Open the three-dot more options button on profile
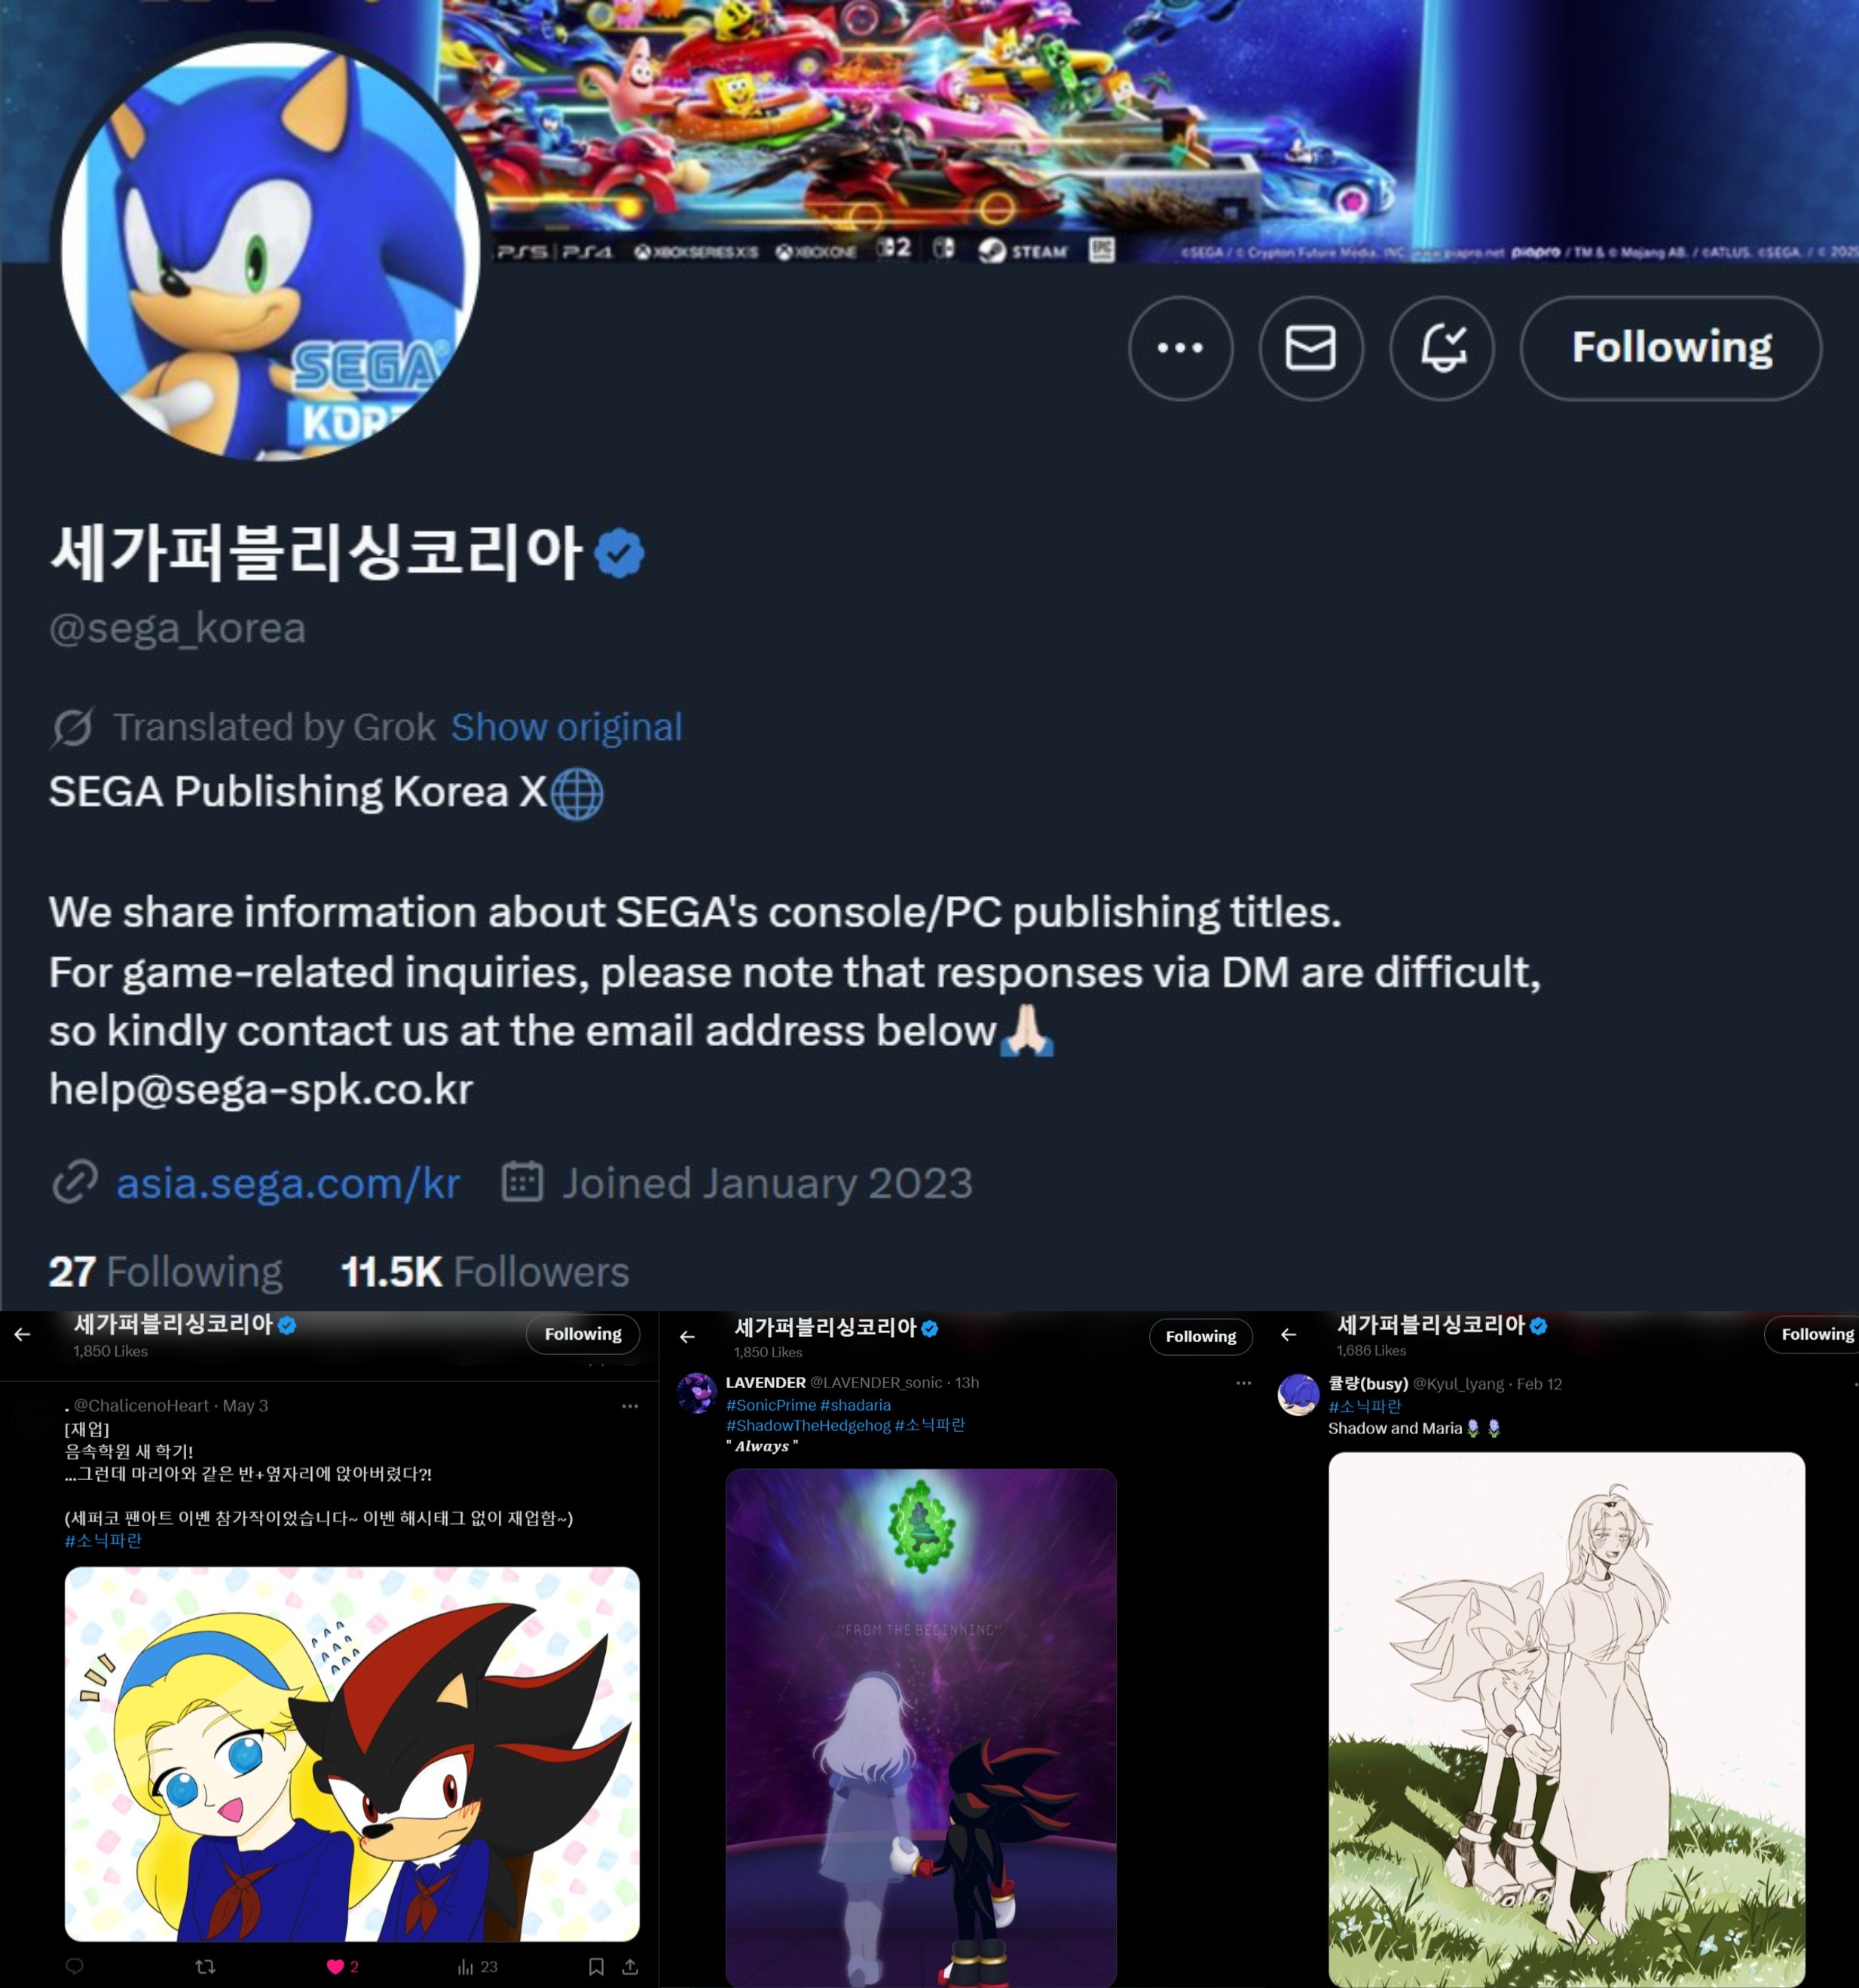 point(1180,348)
